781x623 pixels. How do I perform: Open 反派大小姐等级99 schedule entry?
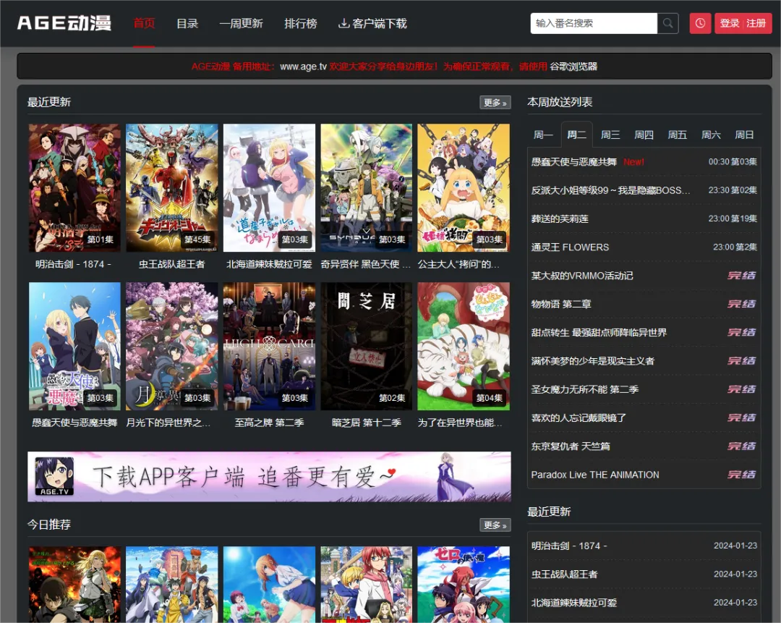(x=610, y=190)
